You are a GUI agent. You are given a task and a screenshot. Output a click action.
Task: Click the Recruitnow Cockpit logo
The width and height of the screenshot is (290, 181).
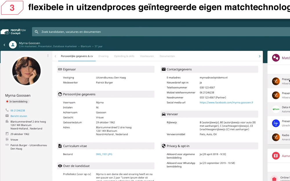[x=13, y=32]
